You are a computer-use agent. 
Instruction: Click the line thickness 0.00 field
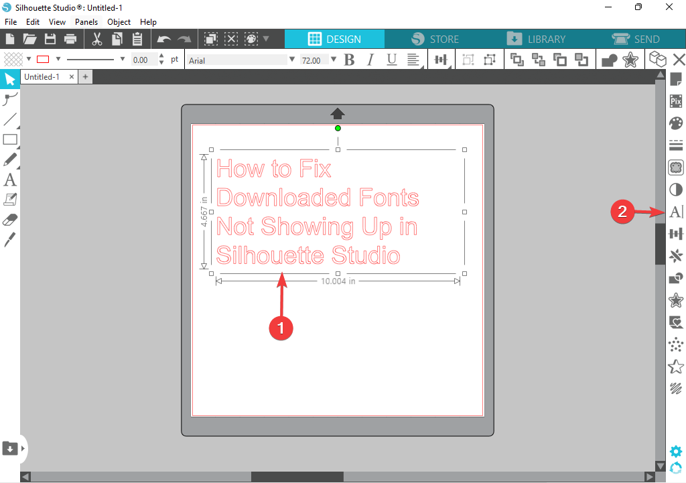[x=144, y=60]
